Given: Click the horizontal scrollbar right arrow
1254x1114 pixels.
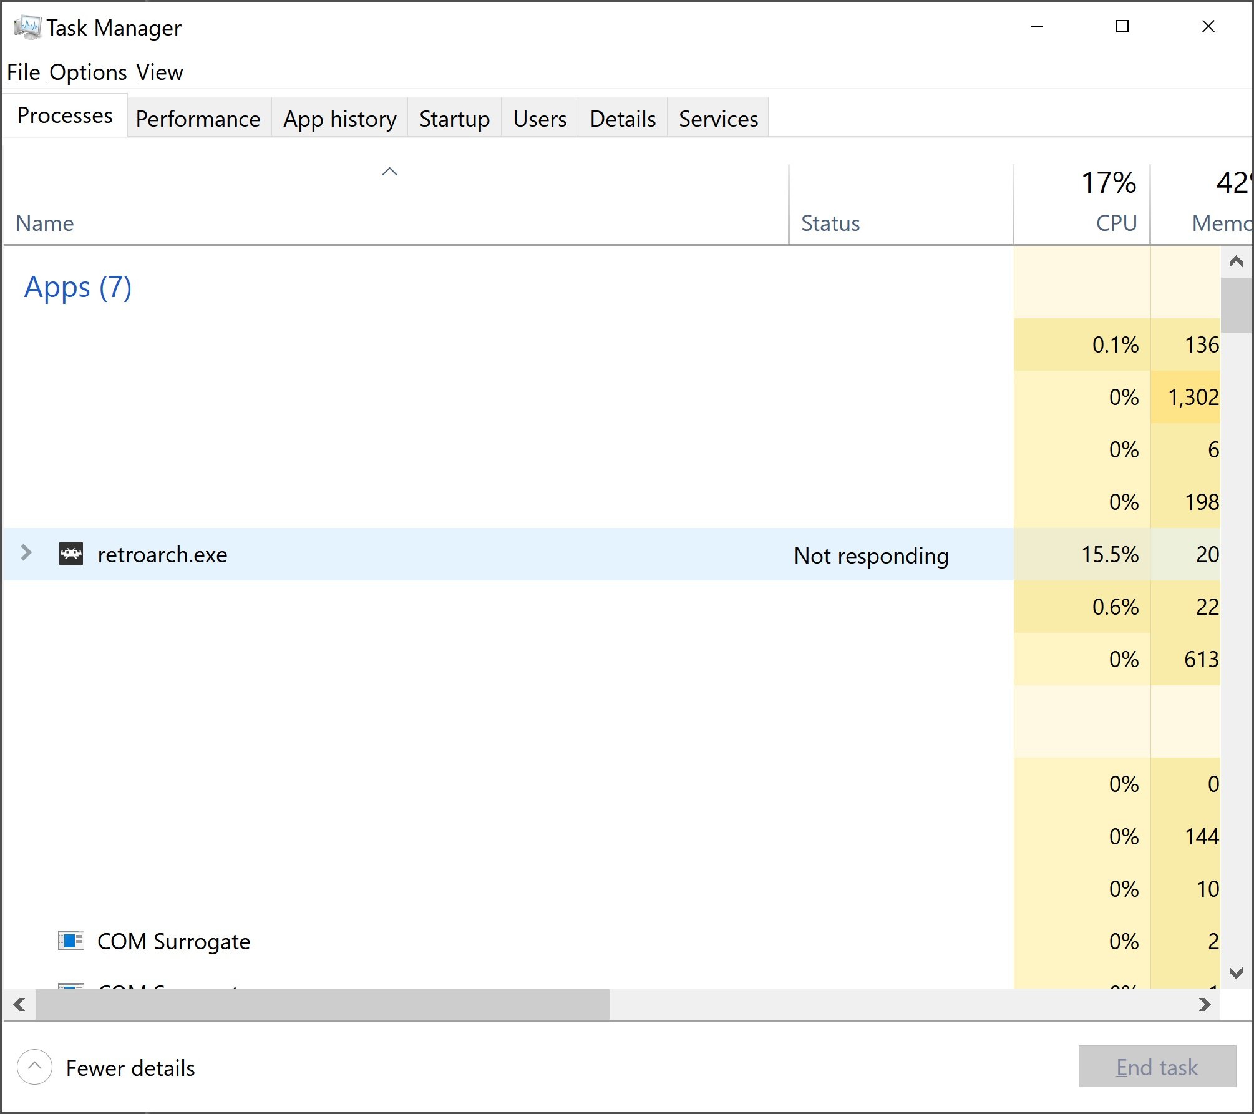Looking at the screenshot, I should tap(1205, 1005).
